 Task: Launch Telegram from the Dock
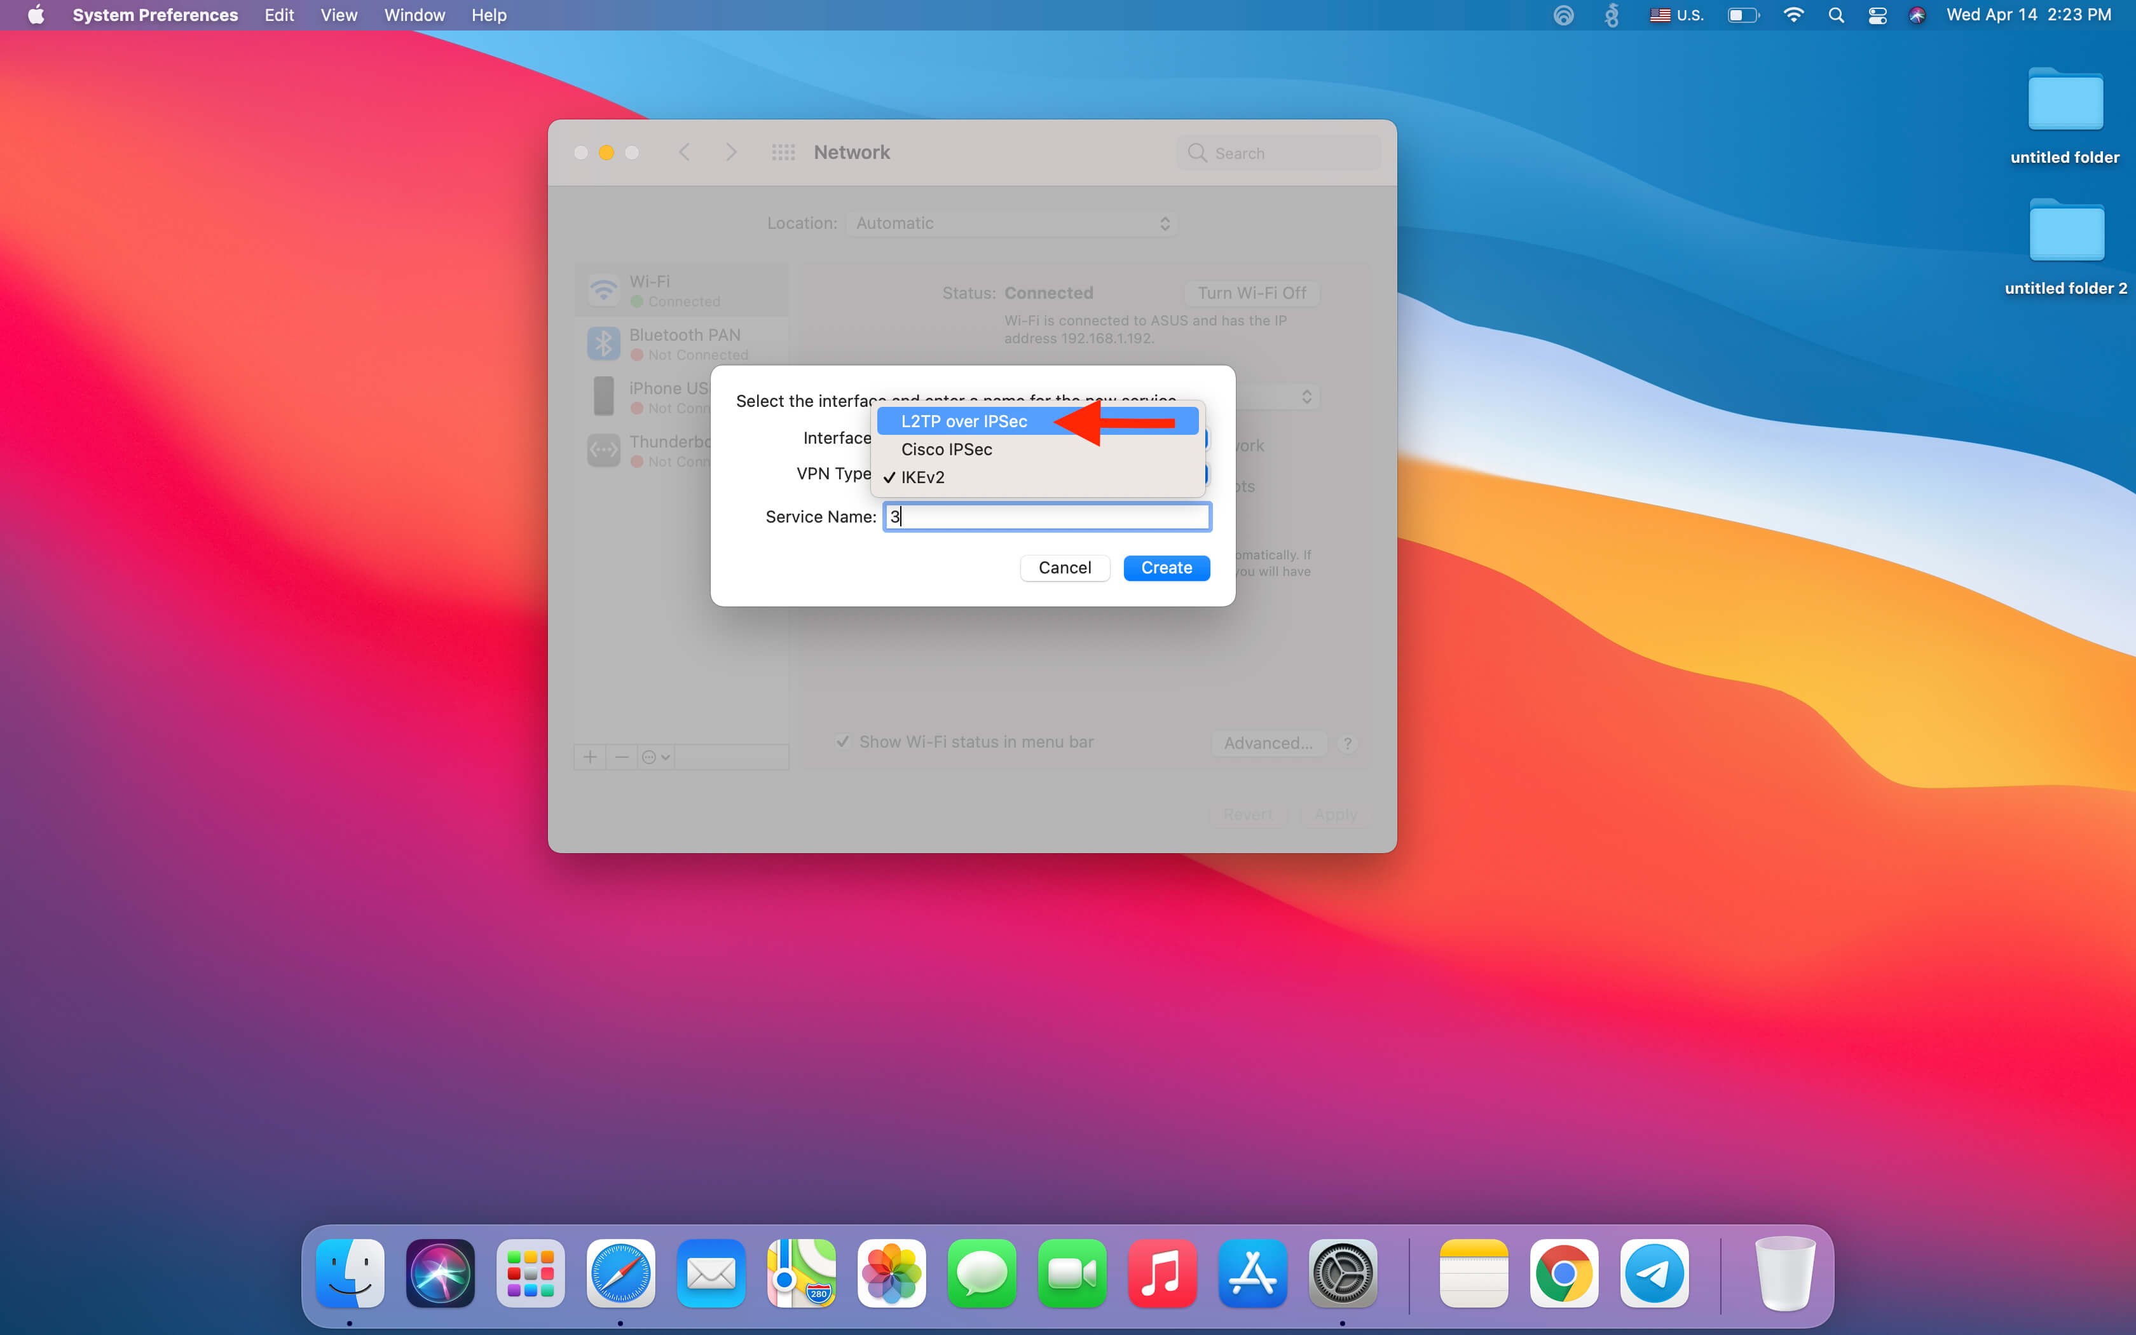tap(1654, 1273)
